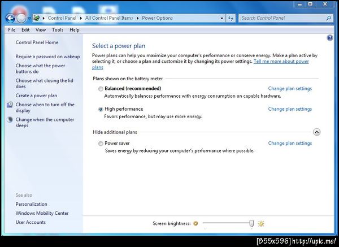Expand arrow after All Control Panel Items
This screenshot has height=247, width=339.
[138, 18]
